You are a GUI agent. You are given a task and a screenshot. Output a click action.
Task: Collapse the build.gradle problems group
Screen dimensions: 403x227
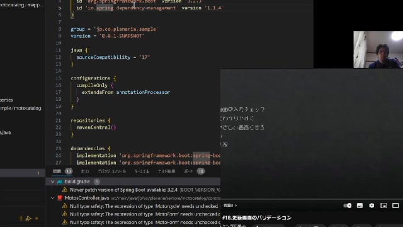tap(52, 182)
